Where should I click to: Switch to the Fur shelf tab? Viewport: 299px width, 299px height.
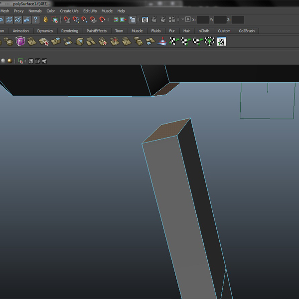pyautogui.click(x=171, y=31)
